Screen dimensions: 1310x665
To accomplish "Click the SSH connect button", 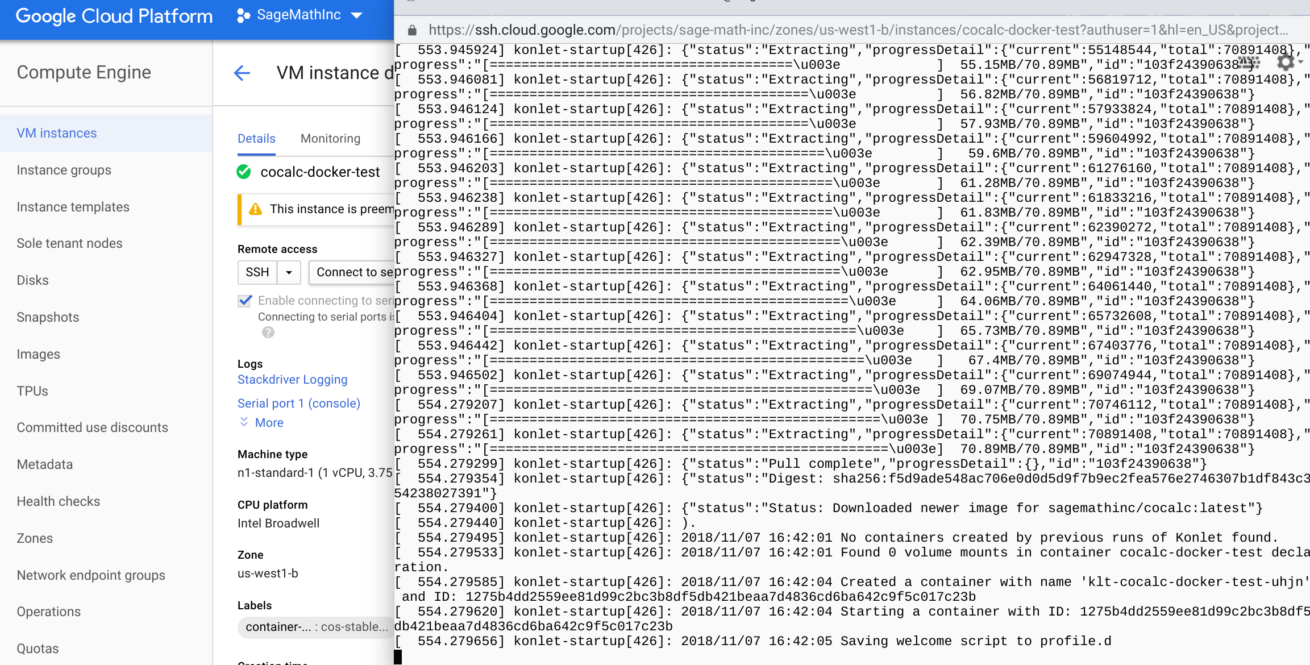I will [x=257, y=272].
